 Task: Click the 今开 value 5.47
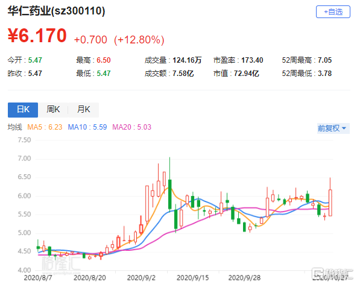(35, 60)
